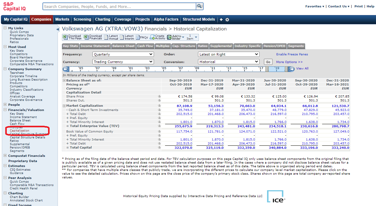Click the Create Activity icon

tap(152, 37)
